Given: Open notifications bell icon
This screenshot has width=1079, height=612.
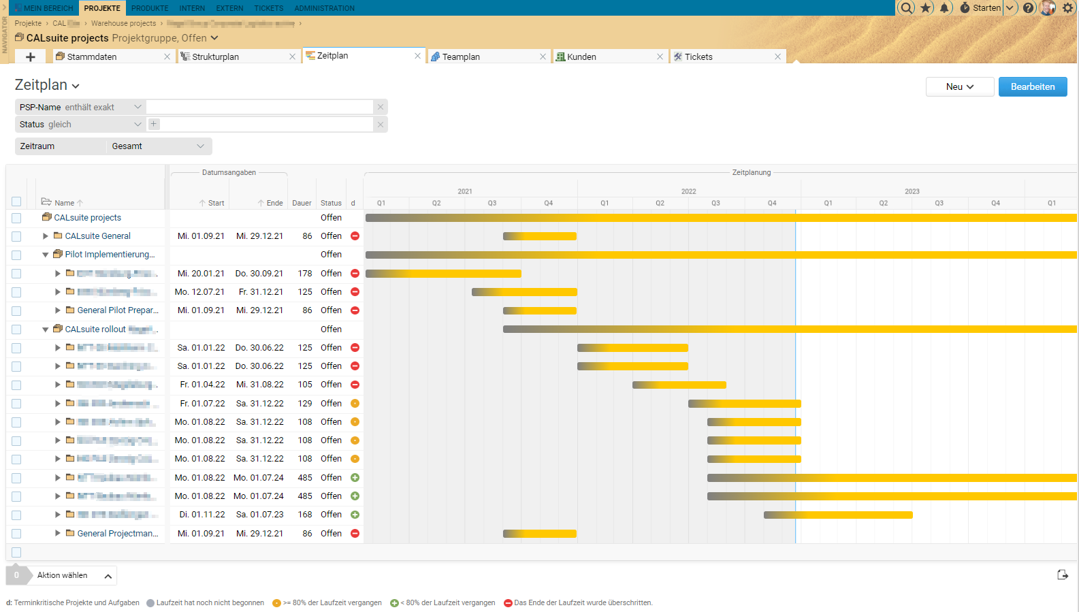Looking at the screenshot, I should tap(945, 8).
